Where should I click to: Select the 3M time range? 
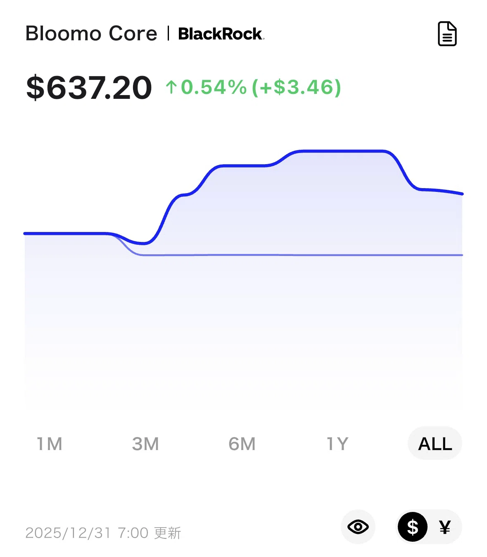pyautogui.click(x=145, y=444)
